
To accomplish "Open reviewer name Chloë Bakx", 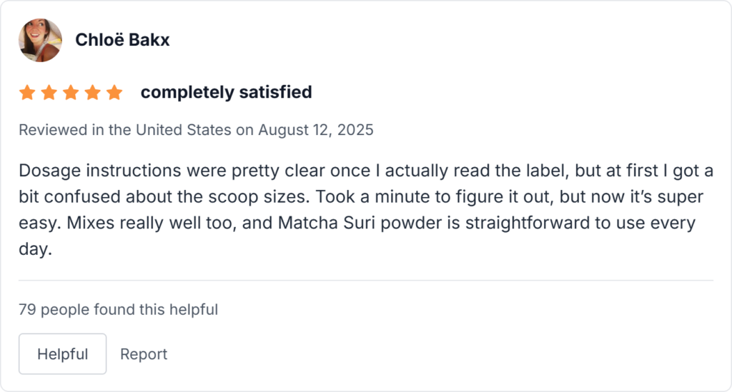I will click(122, 40).
